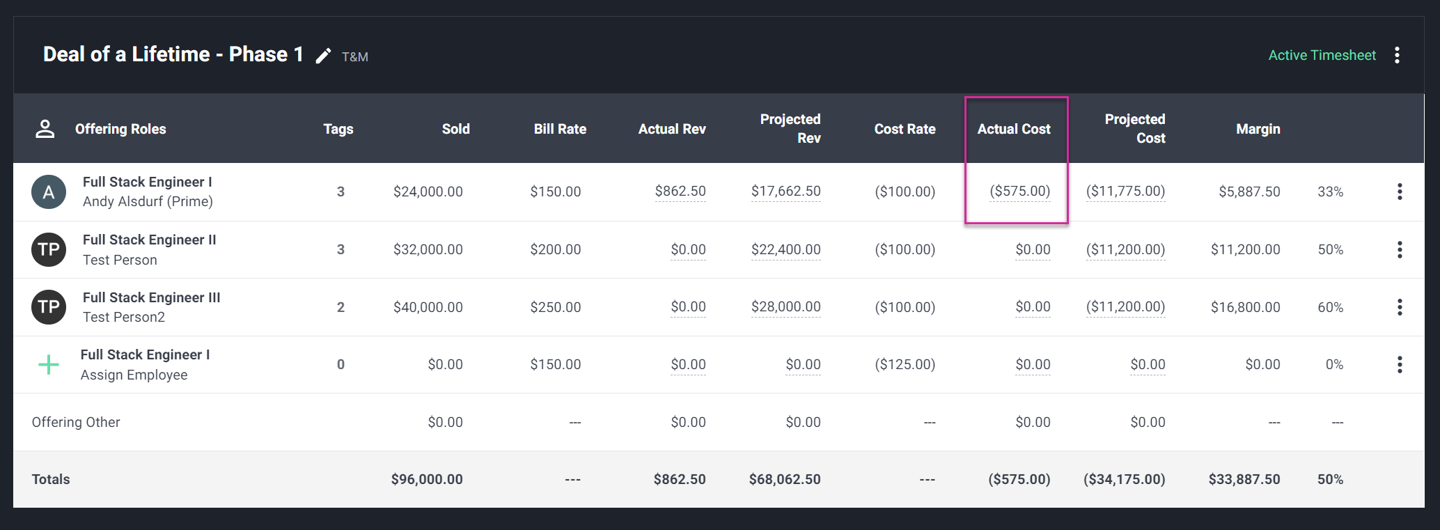Click the Active Timesheet link
Viewport: 1440px width, 530px height.
1322,56
